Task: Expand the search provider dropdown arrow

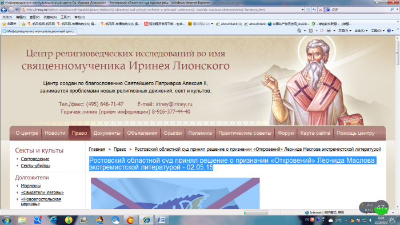Action: 397,10
